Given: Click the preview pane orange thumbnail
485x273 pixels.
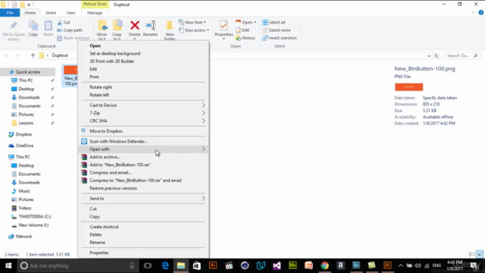Looking at the screenshot, I should (408, 87).
